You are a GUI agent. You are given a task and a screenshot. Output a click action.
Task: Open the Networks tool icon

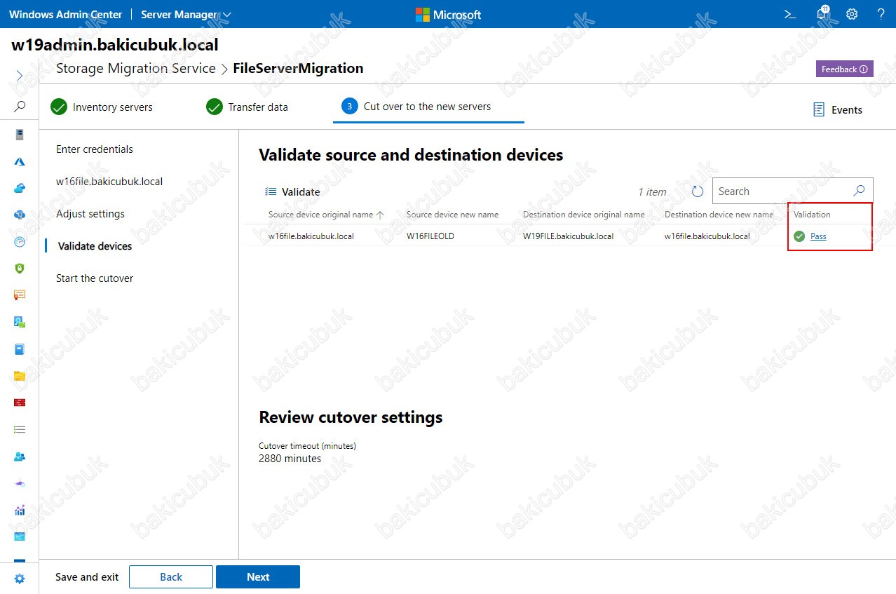click(20, 483)
